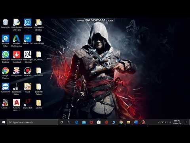Open the Spectra folder icon

[39, 104]
